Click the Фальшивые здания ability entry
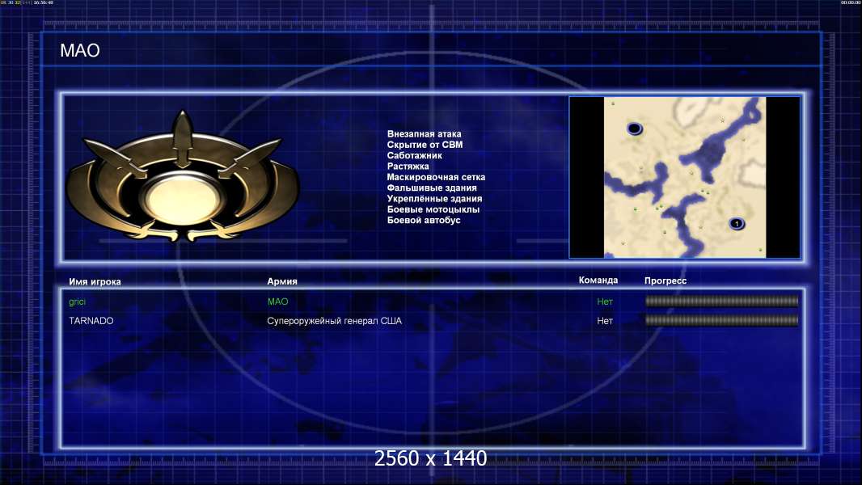Image resolution: width=862 pixels, height=485 pixels. point(432,188)
